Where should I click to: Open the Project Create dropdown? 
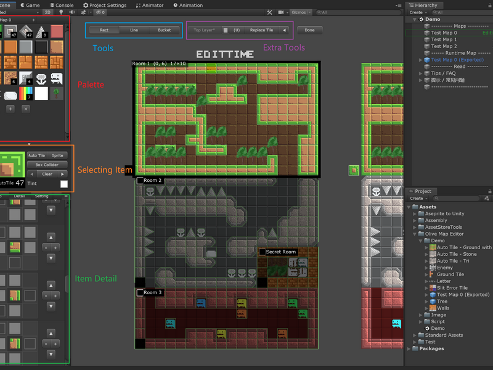coord(418,198)
